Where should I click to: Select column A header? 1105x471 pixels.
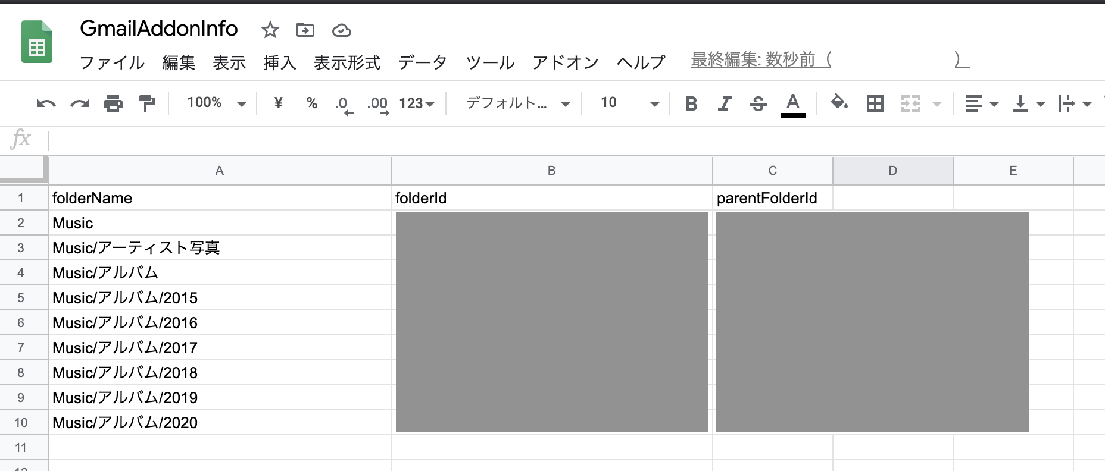coord(220,171)
